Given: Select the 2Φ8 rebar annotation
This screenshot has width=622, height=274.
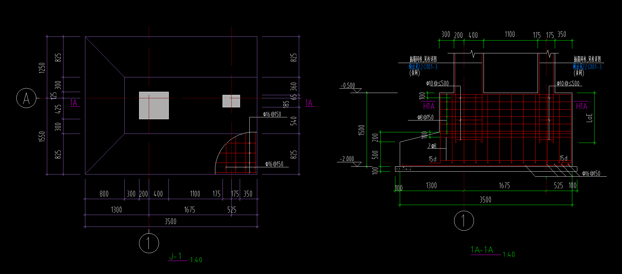Looking at the screenshot, I should tap(432, 146).
